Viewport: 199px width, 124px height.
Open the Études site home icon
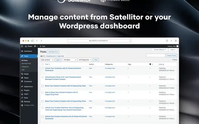[x=26, y=46]
